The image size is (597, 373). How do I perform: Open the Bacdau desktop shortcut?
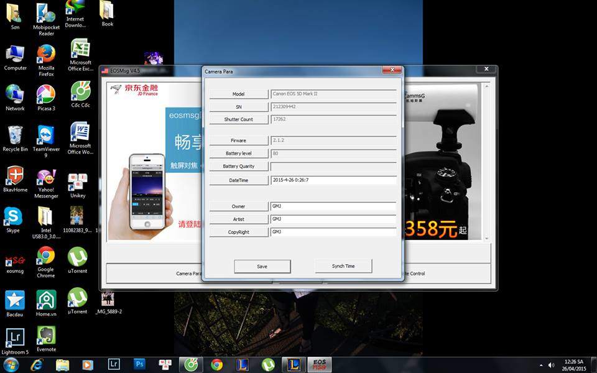coord(14,304)
